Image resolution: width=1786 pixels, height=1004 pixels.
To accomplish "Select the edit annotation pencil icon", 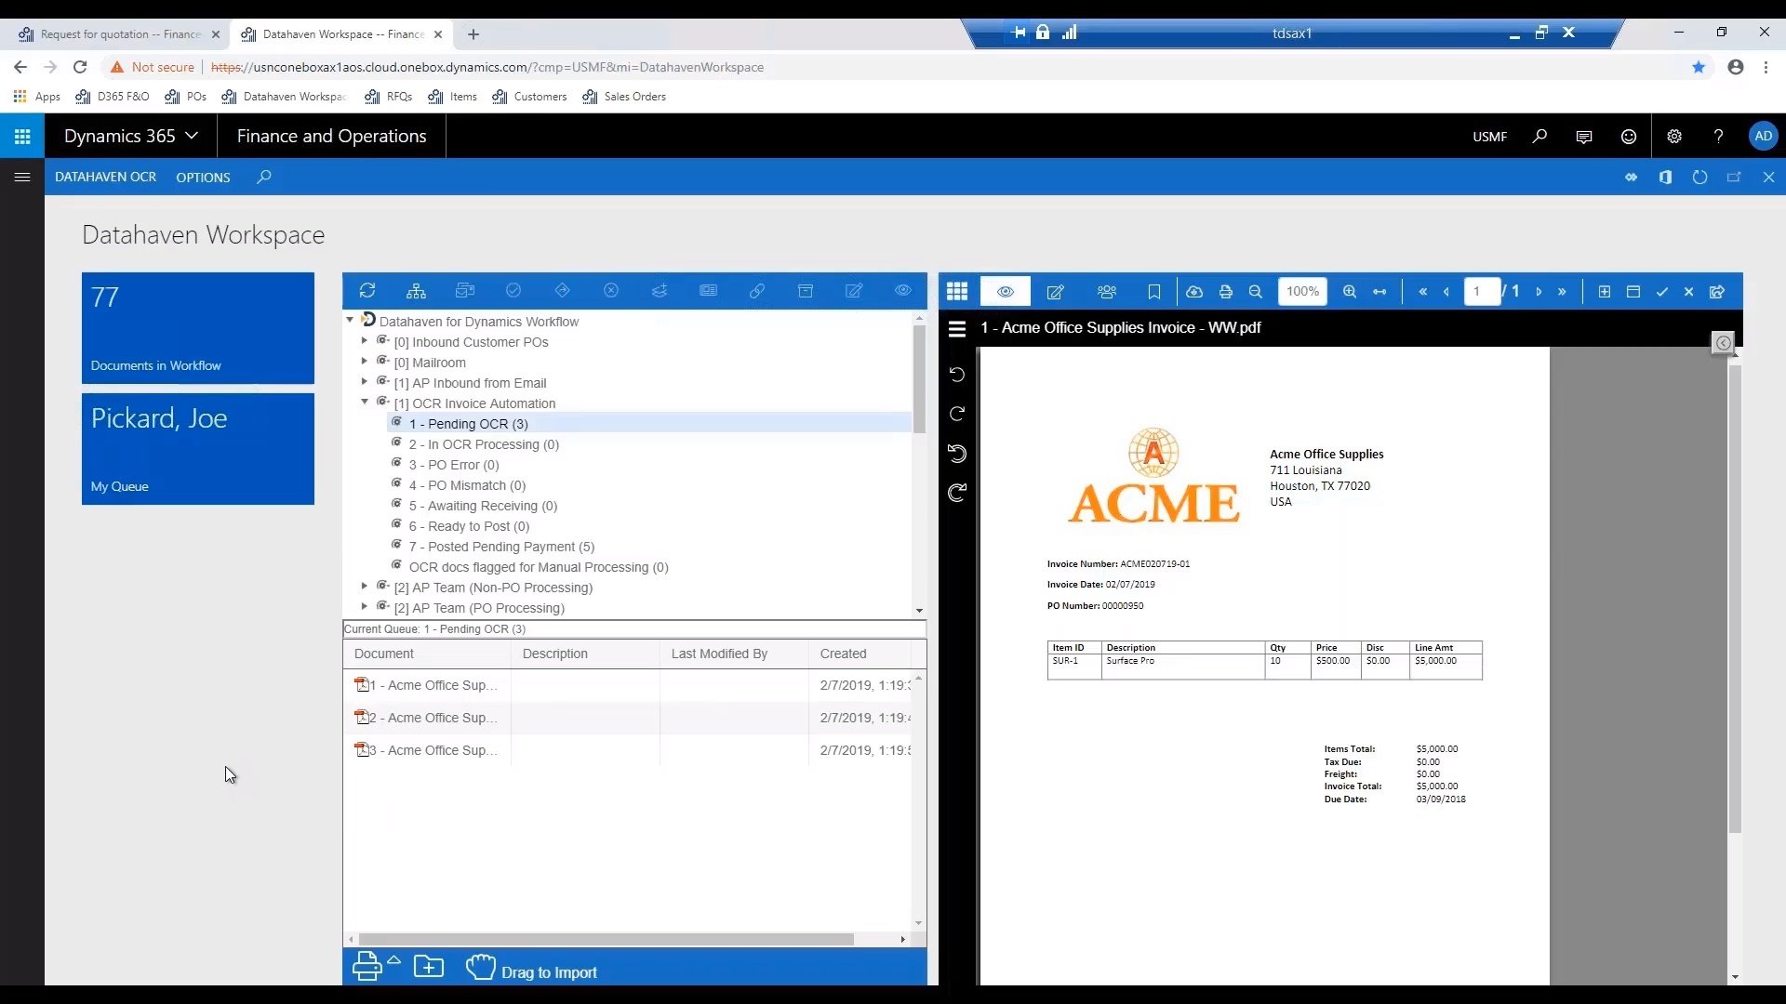I will click(x=854, y=291).
